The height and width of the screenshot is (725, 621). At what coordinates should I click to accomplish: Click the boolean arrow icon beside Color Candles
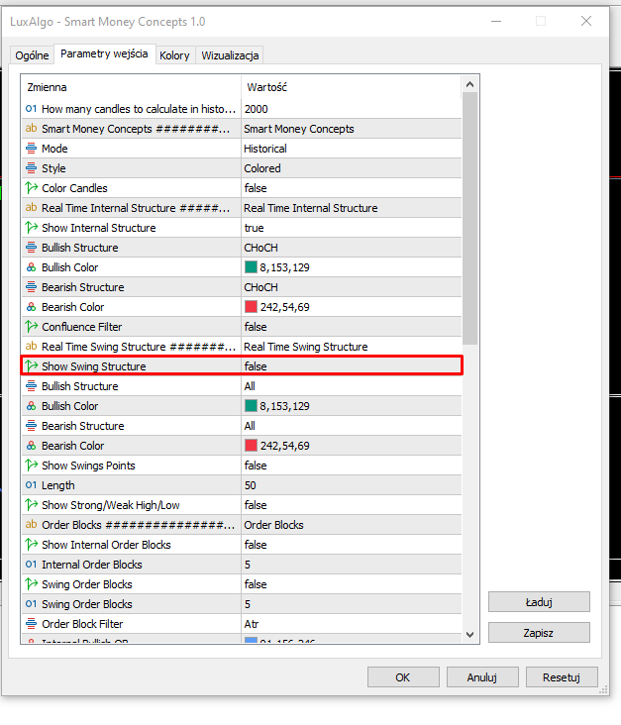[31, 188]
